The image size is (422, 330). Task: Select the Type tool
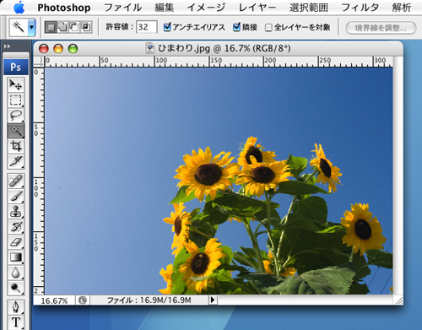tap(15, 322)
